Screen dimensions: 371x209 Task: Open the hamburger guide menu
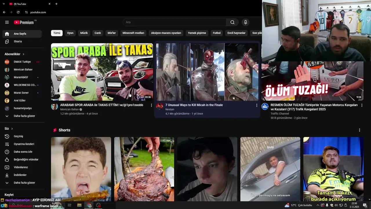(7, 22)
